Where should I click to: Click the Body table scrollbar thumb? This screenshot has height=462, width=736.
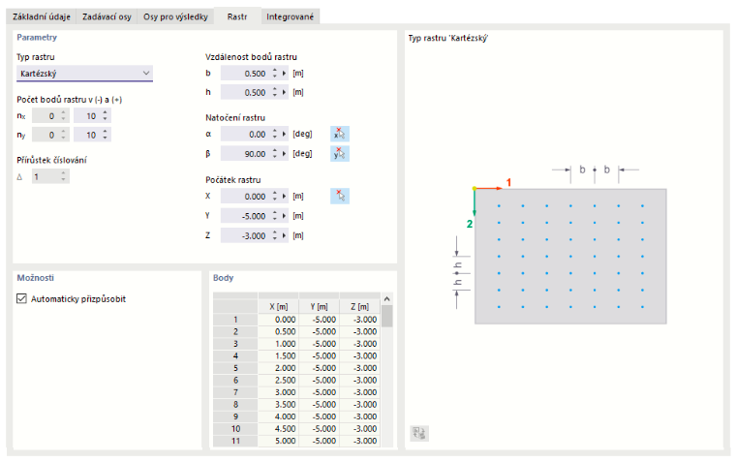click(x=386, y=316)
